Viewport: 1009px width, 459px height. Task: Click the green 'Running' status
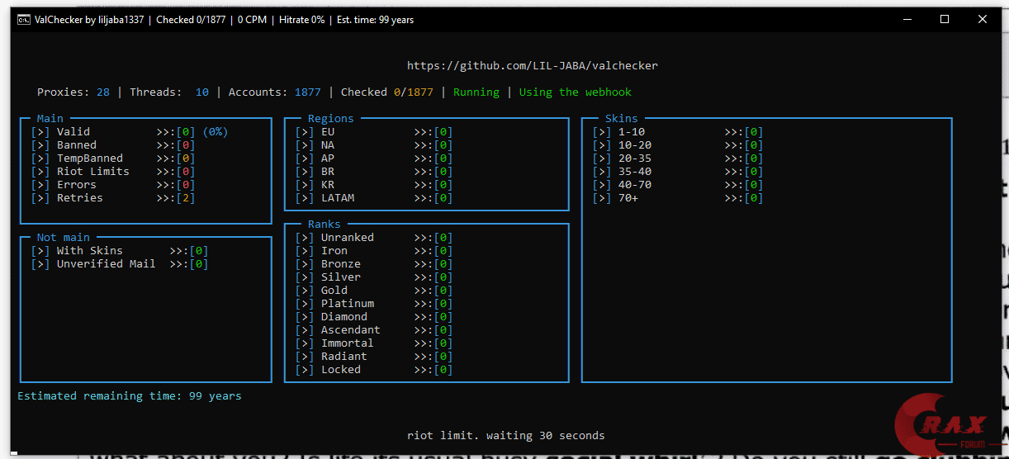pos(476,92)
